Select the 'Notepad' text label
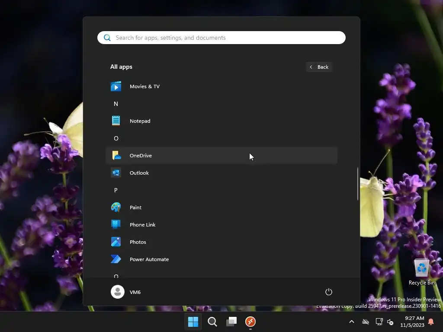This screenshot has width=443, height=332. coord(140,121)
